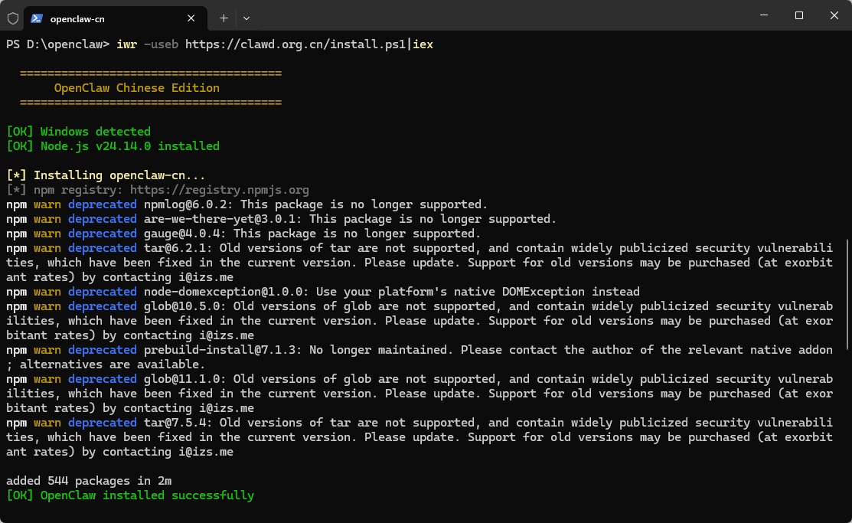Screen dimensions: 852x523
Task: Open a new tab with plus button
Action: tap(224, 18)
